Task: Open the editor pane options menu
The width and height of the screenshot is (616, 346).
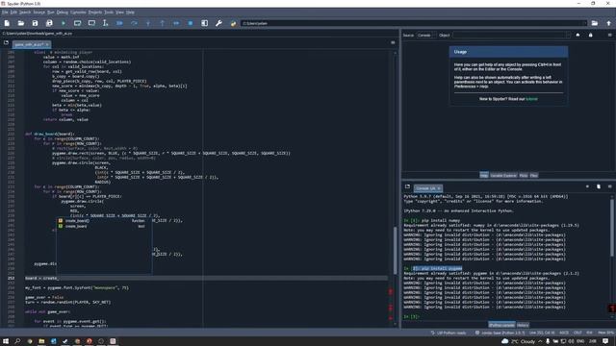Action: click(393, 42)
